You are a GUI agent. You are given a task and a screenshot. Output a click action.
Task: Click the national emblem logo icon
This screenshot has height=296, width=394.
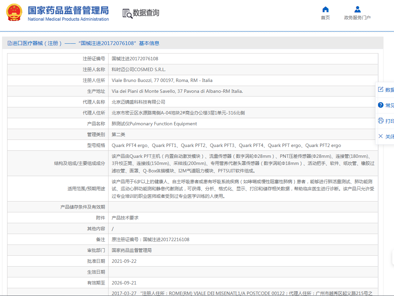click(x=14, y=12)
